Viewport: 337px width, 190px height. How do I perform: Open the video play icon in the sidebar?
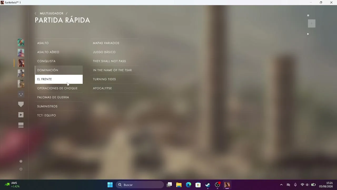tap(21, 115)
